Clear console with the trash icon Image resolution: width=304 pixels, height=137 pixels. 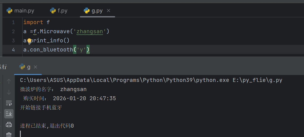pos(9,135)
